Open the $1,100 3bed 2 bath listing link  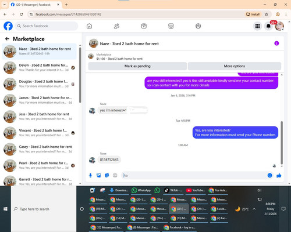click(x=119, y=59)
